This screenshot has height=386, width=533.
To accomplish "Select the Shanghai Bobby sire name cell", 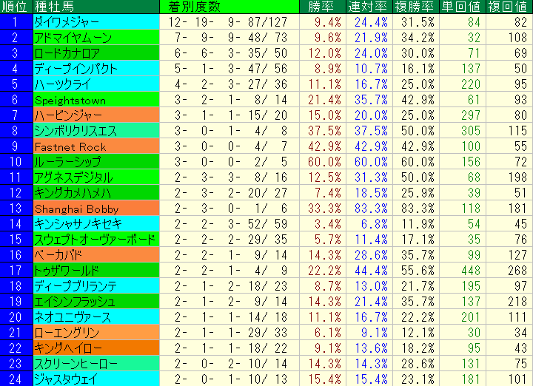I will (x=96, y=209).
